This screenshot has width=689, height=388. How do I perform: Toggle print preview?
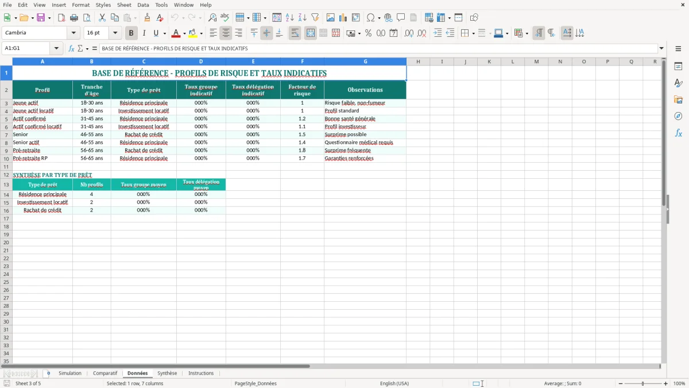point(87,18)
